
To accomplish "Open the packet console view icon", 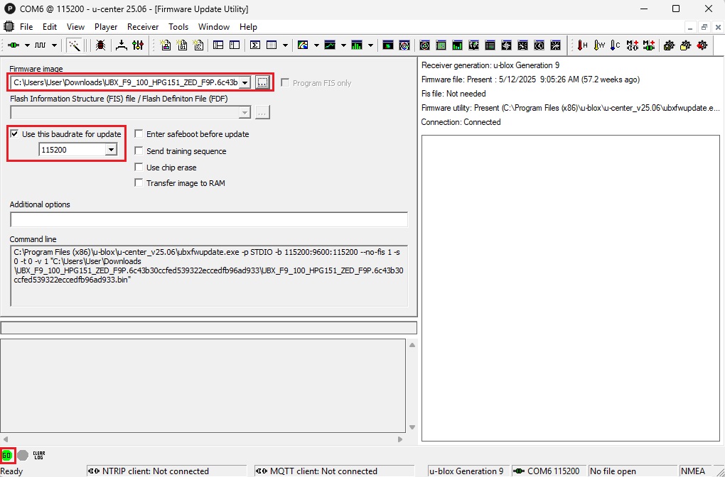I will (x=166, y=45).
